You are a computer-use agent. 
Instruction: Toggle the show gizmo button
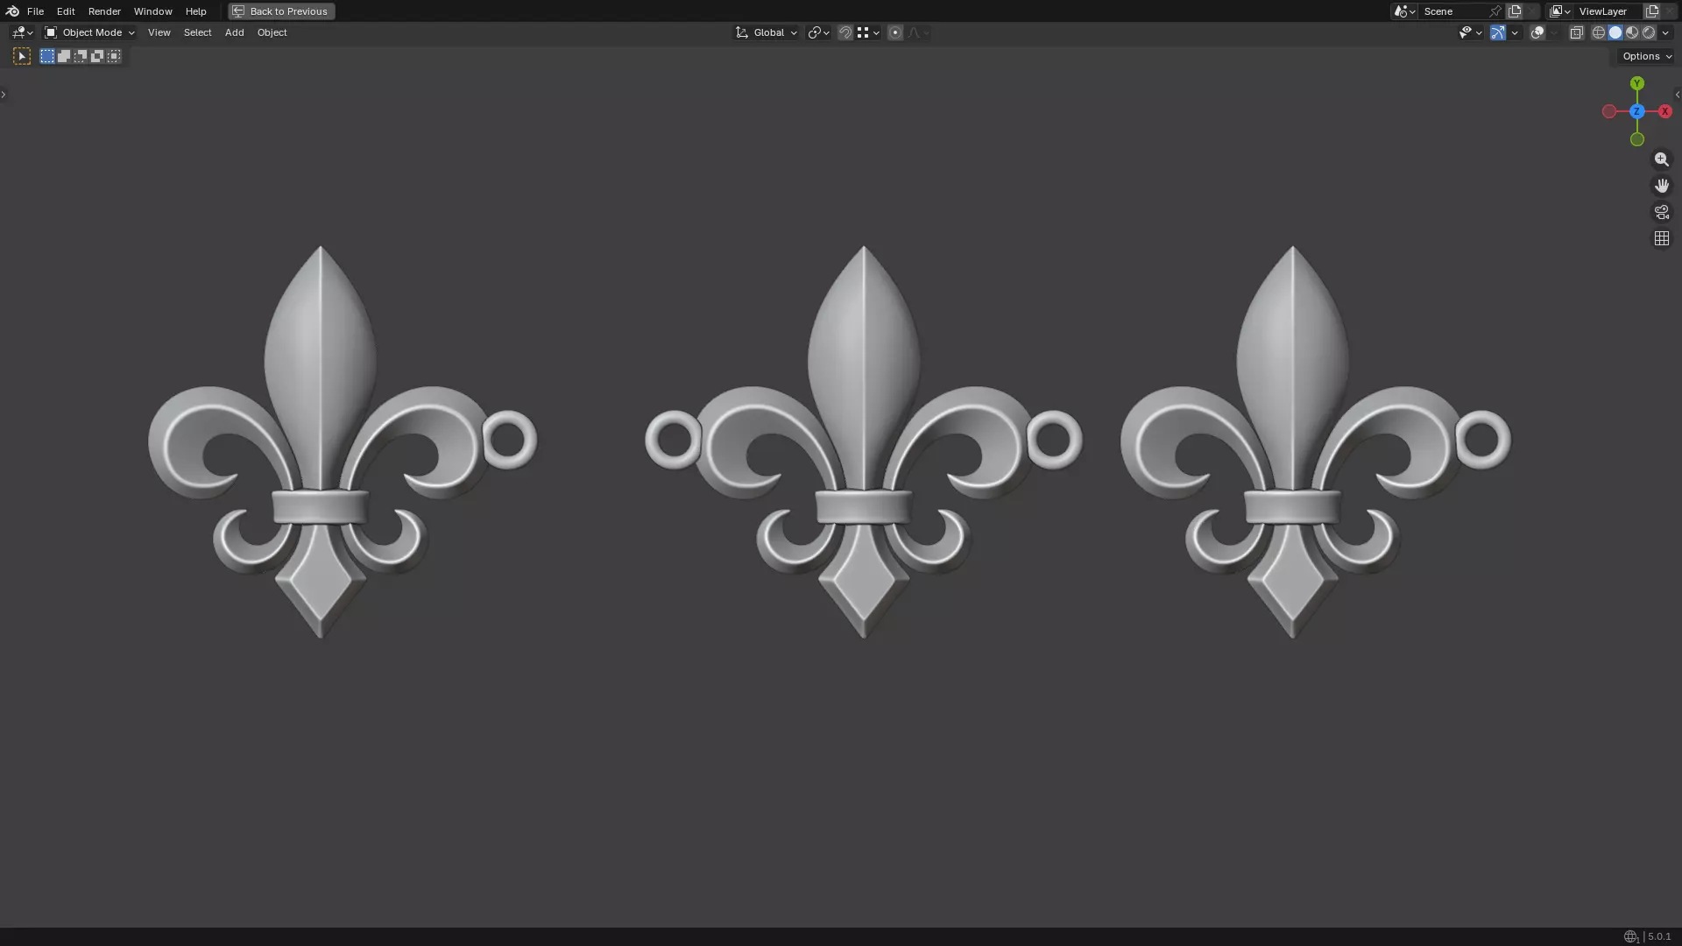click(1498, 32)
